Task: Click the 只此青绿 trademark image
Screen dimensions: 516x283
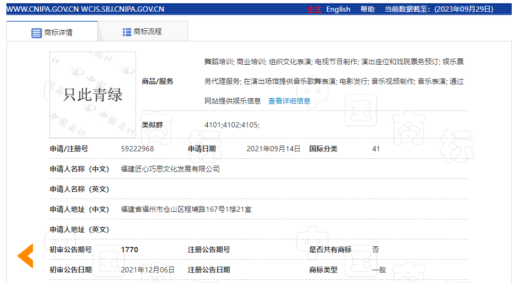Action: [x=93, y=95]
